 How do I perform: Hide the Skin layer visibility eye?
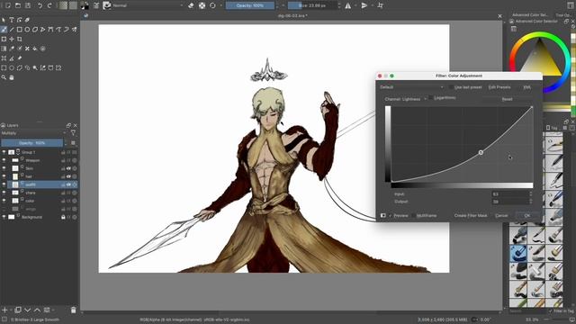click(4, 168)
